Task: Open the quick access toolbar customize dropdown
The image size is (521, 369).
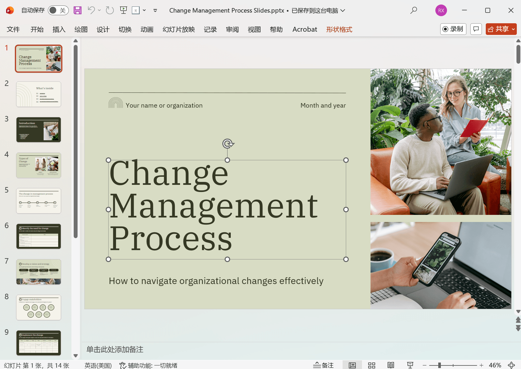Action: point(155,10)
